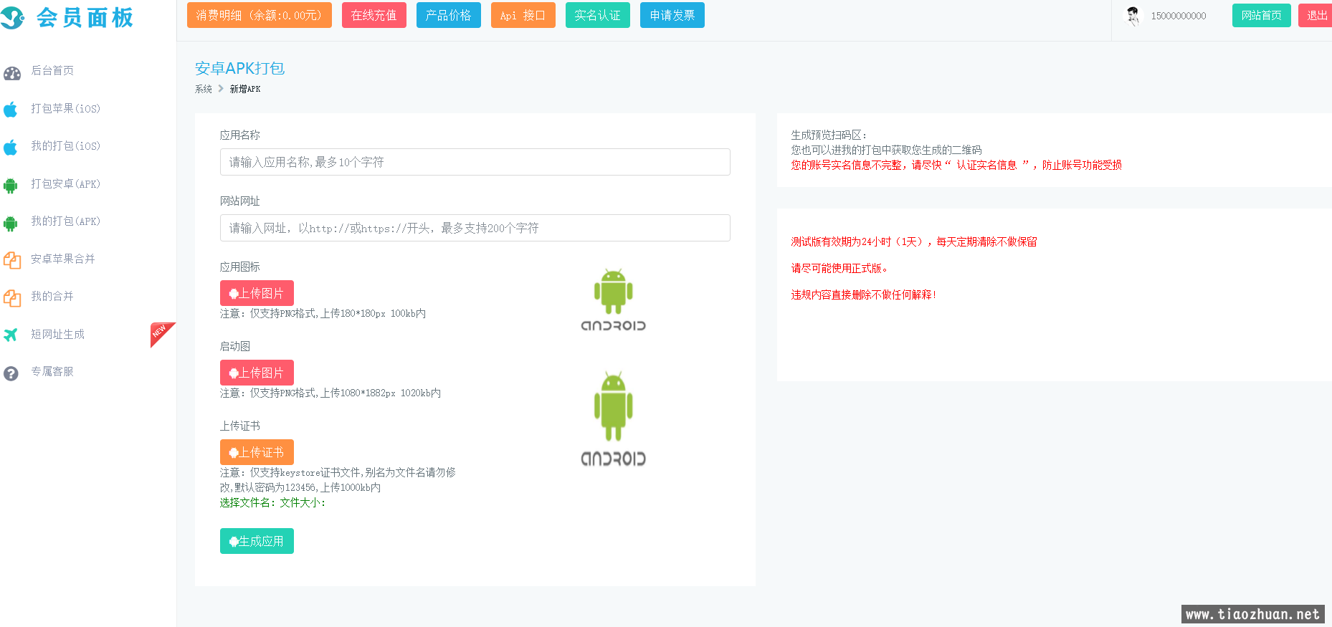Click the Android icon next to 打包安卓(APK)
The image size is (1332, 627).
(x=11, y=186)
